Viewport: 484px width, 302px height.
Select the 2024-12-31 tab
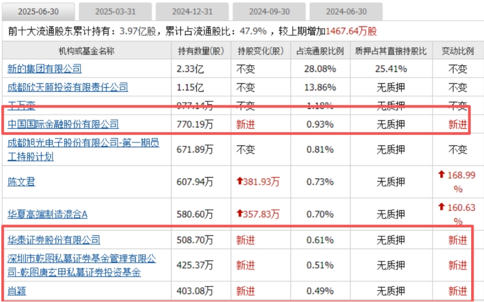coord(192,12)
